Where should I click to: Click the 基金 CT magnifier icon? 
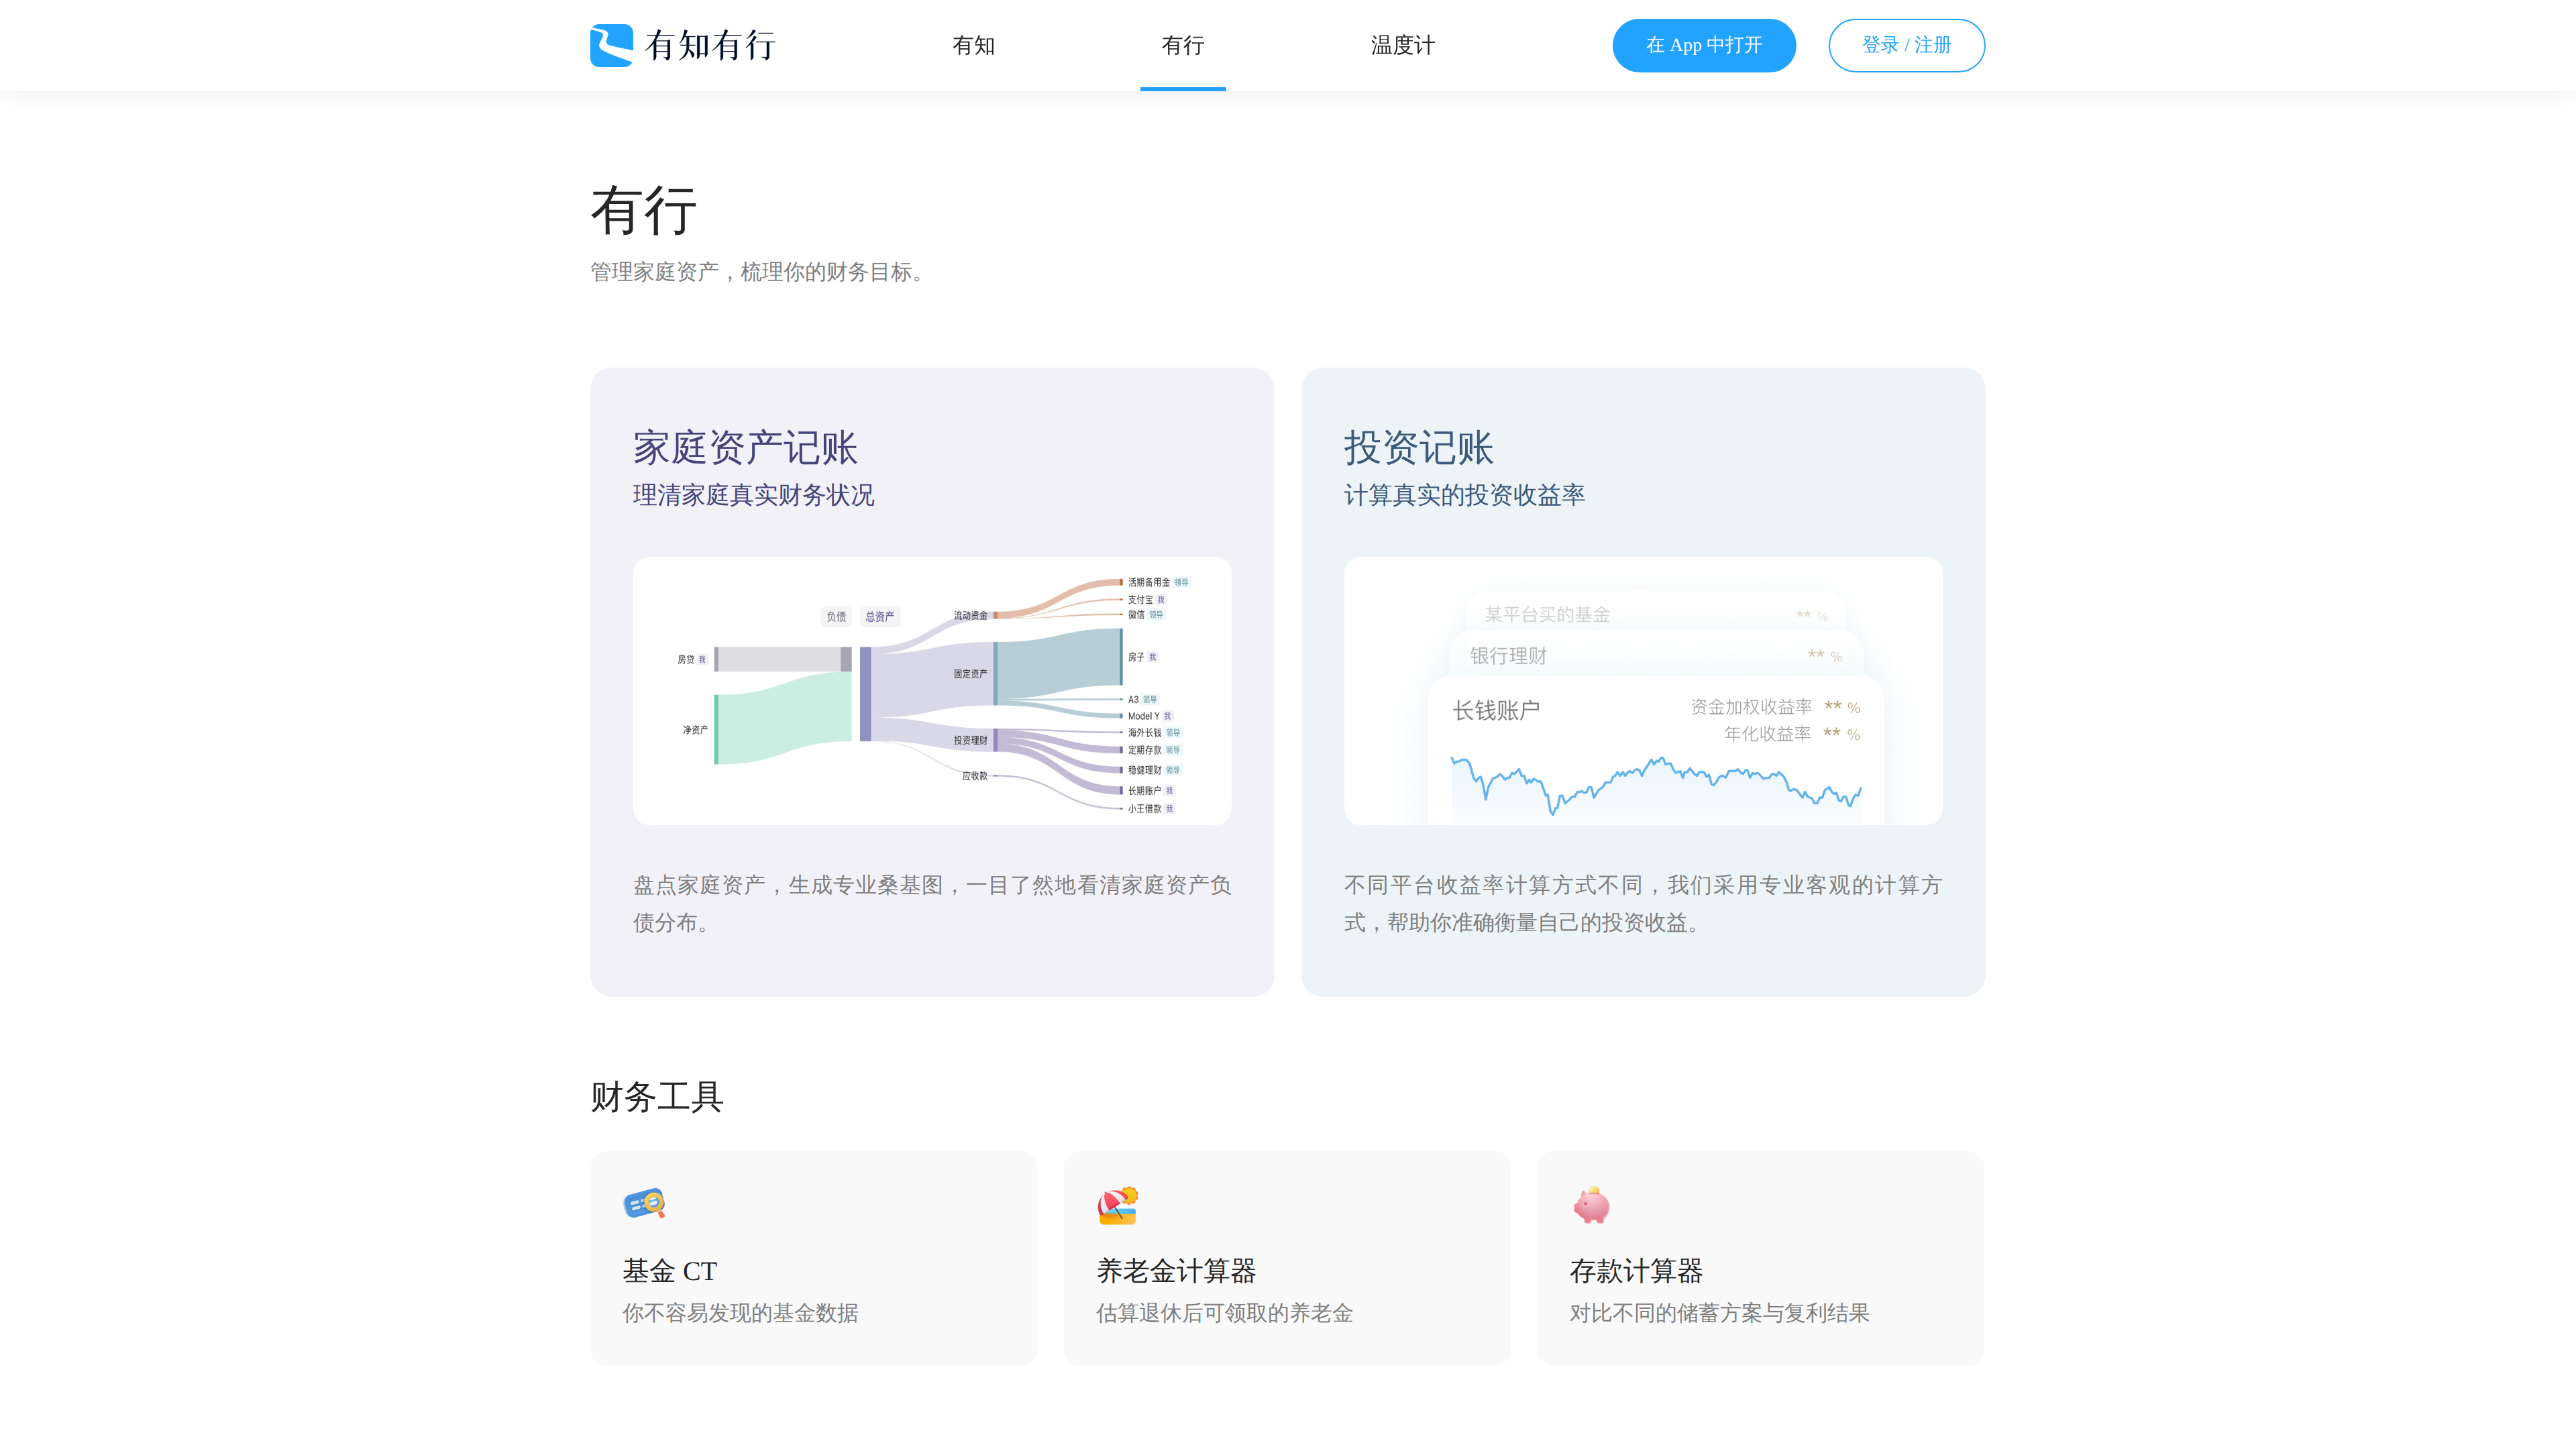[645, 1203]
